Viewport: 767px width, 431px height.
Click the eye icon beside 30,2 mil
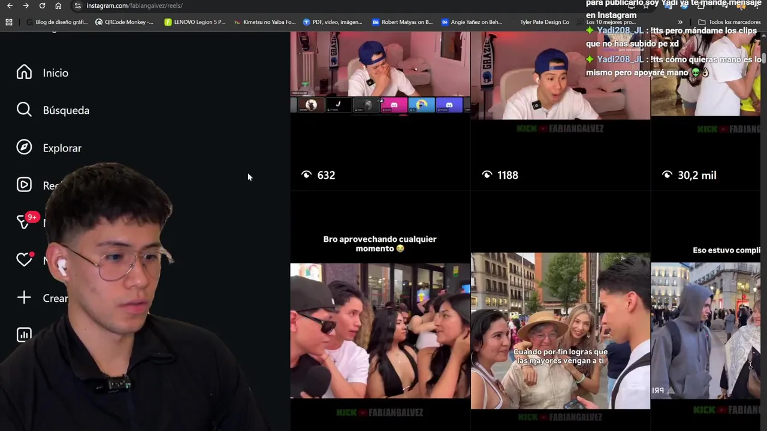point(667,175)
